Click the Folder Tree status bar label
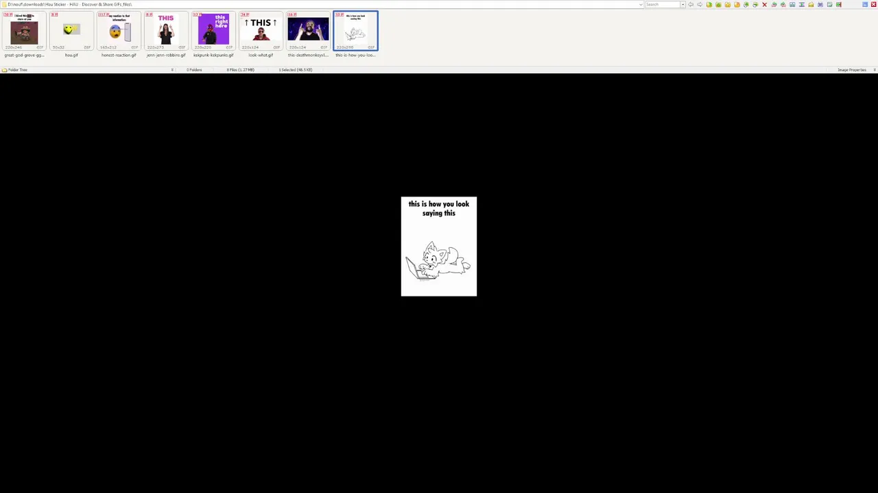Screen dimensions: 878x493 (18, 70)
